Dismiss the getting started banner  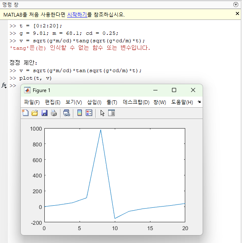tap(237, 14)
